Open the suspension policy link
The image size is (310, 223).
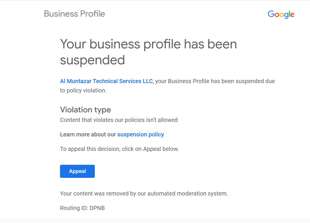(x=141, y=134)
